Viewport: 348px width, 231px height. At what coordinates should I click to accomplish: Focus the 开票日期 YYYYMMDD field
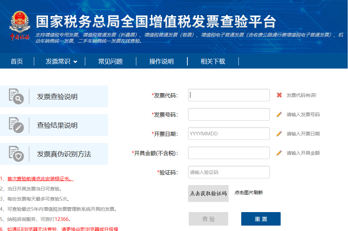click(229, 134)
